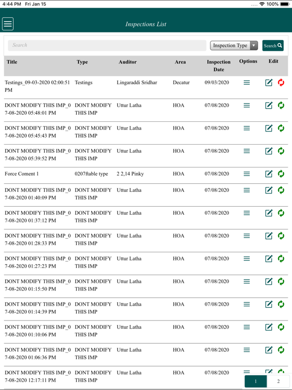
Task: Click the Area column header
Action: pos(180,62)
